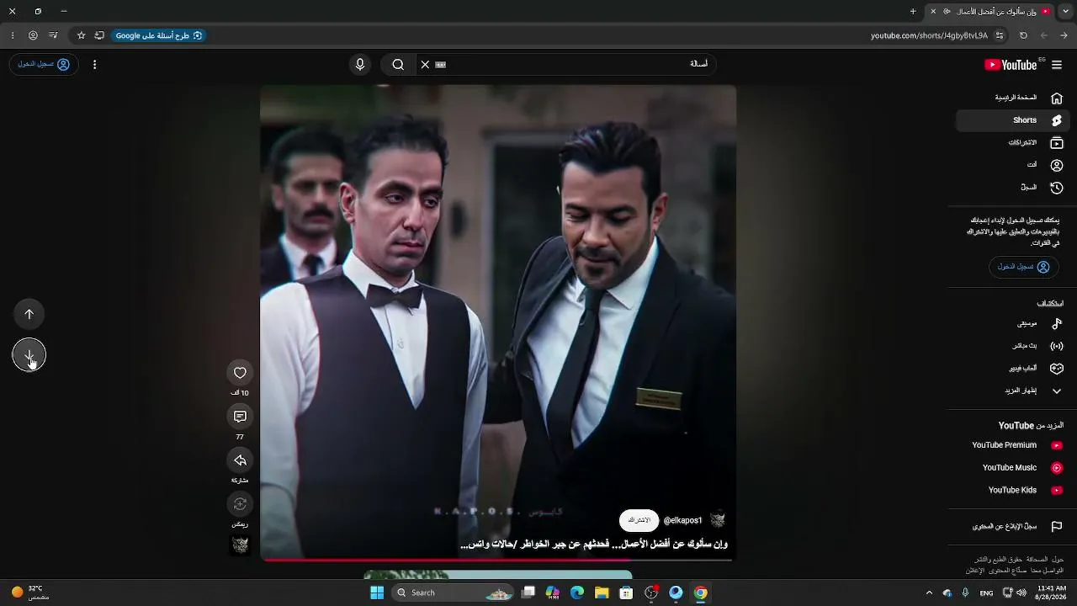This screenshot has width=1077, height=606.
Task: Click the top-left Sign in button
Action: 44,65
